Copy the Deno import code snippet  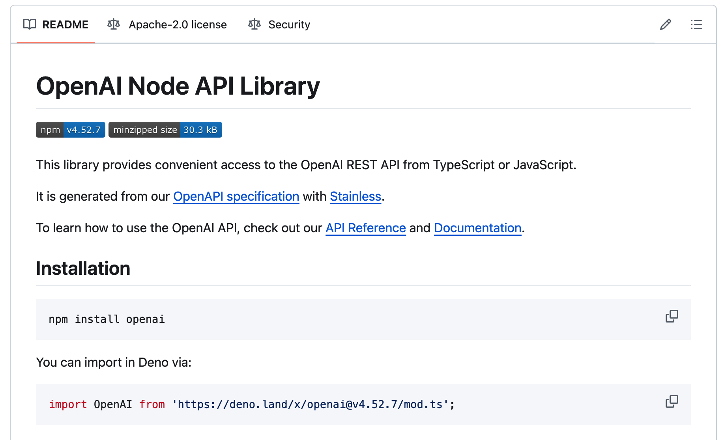pos(672,401)
